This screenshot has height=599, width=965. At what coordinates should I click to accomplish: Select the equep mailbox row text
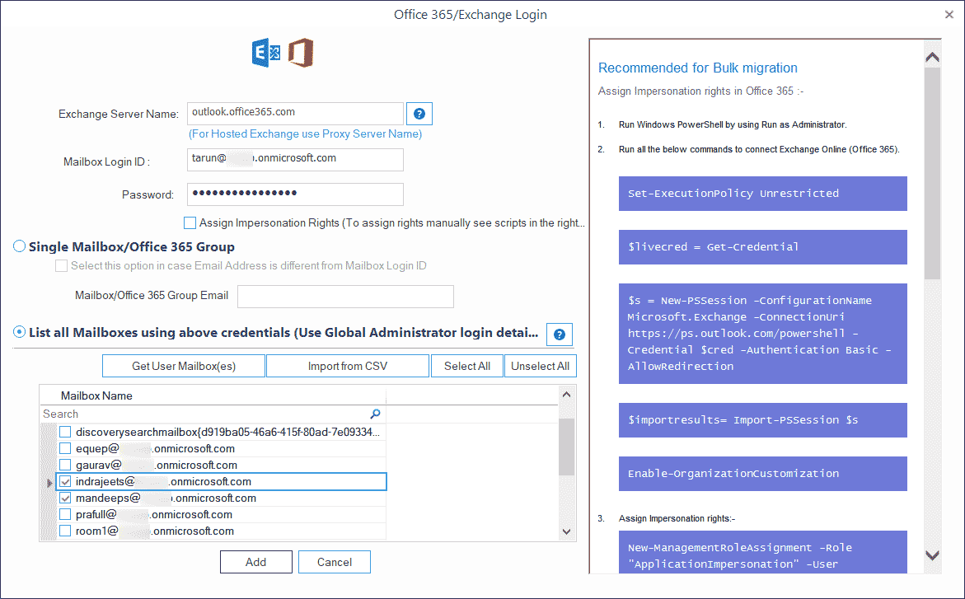[155, 449]
